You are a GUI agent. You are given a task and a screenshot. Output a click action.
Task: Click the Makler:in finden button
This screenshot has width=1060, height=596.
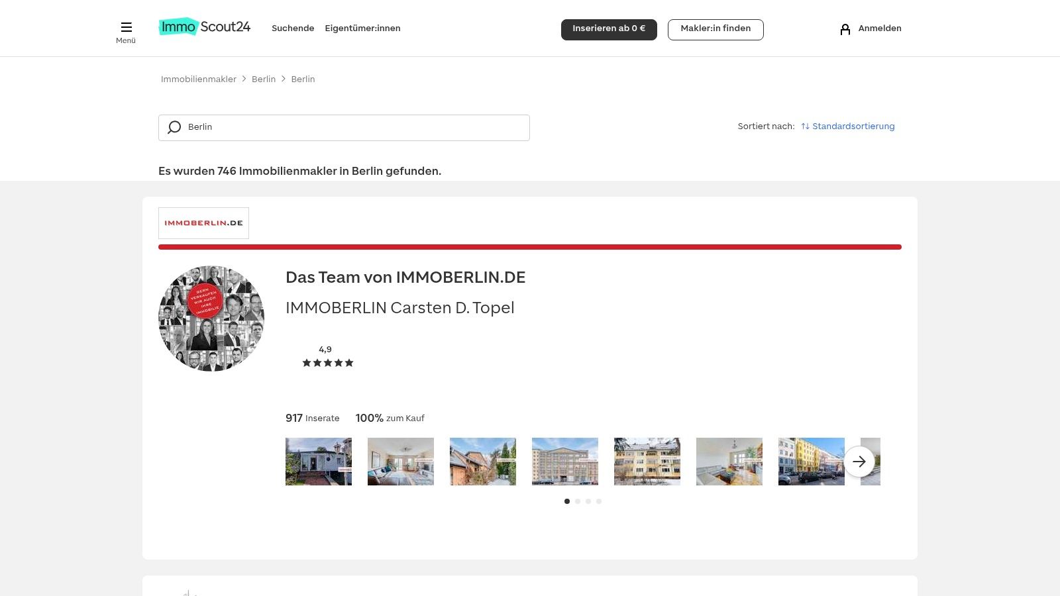[x=715, y=29]
